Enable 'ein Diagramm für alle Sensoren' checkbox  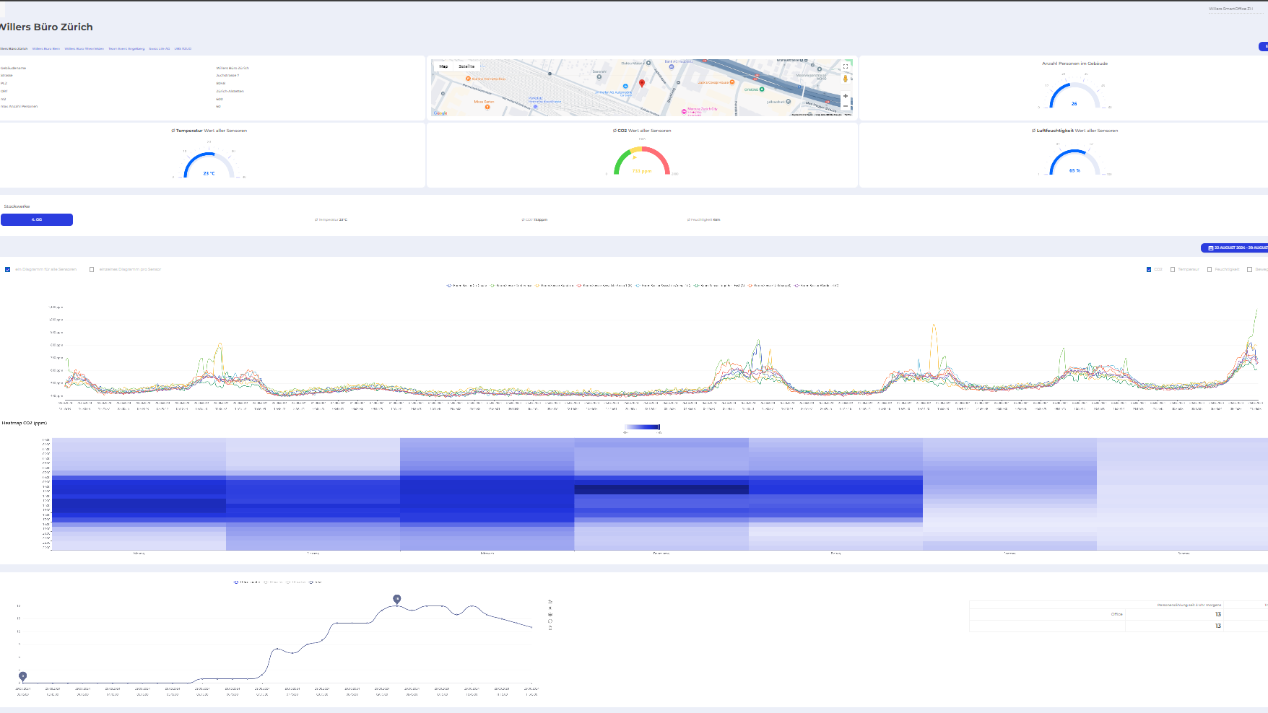tap(8, 269)
